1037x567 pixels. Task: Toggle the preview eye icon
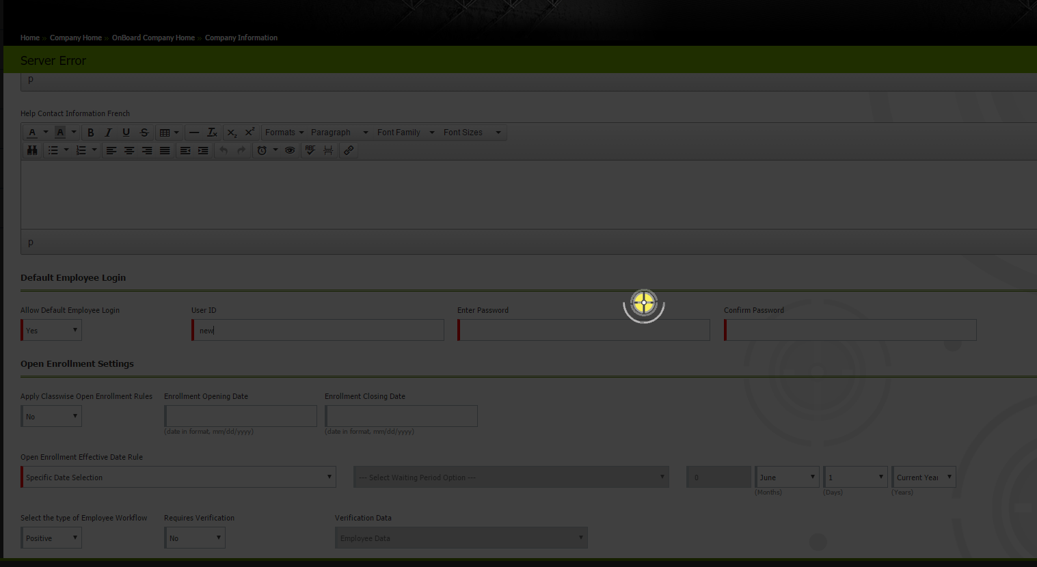click(290, 150)
